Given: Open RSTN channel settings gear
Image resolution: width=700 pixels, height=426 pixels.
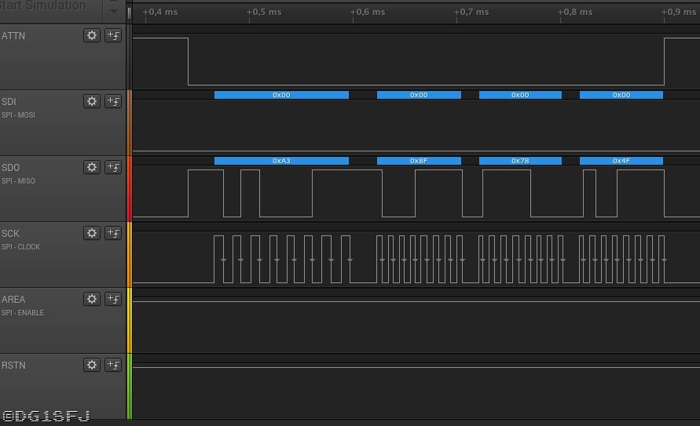Looking at the screenshot, I should [x=92, y=365].
